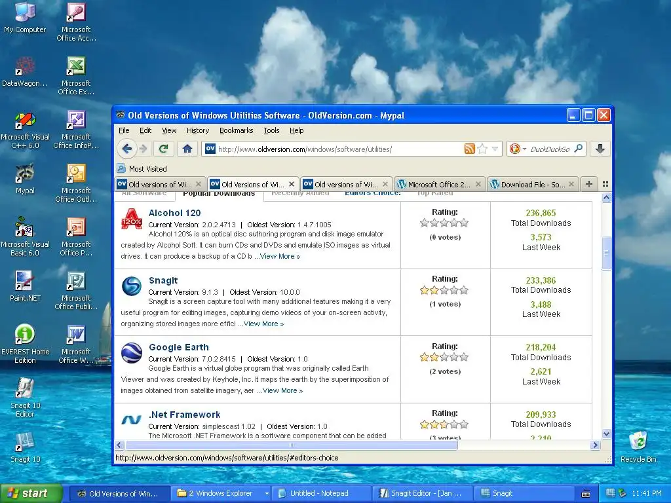Open DataWagon desktop shortcut
The width and height of the screenshot is (671, 503).
point(25,72)
